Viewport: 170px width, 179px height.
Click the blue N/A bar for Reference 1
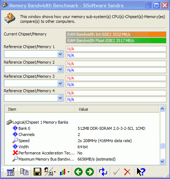[116, 55]
